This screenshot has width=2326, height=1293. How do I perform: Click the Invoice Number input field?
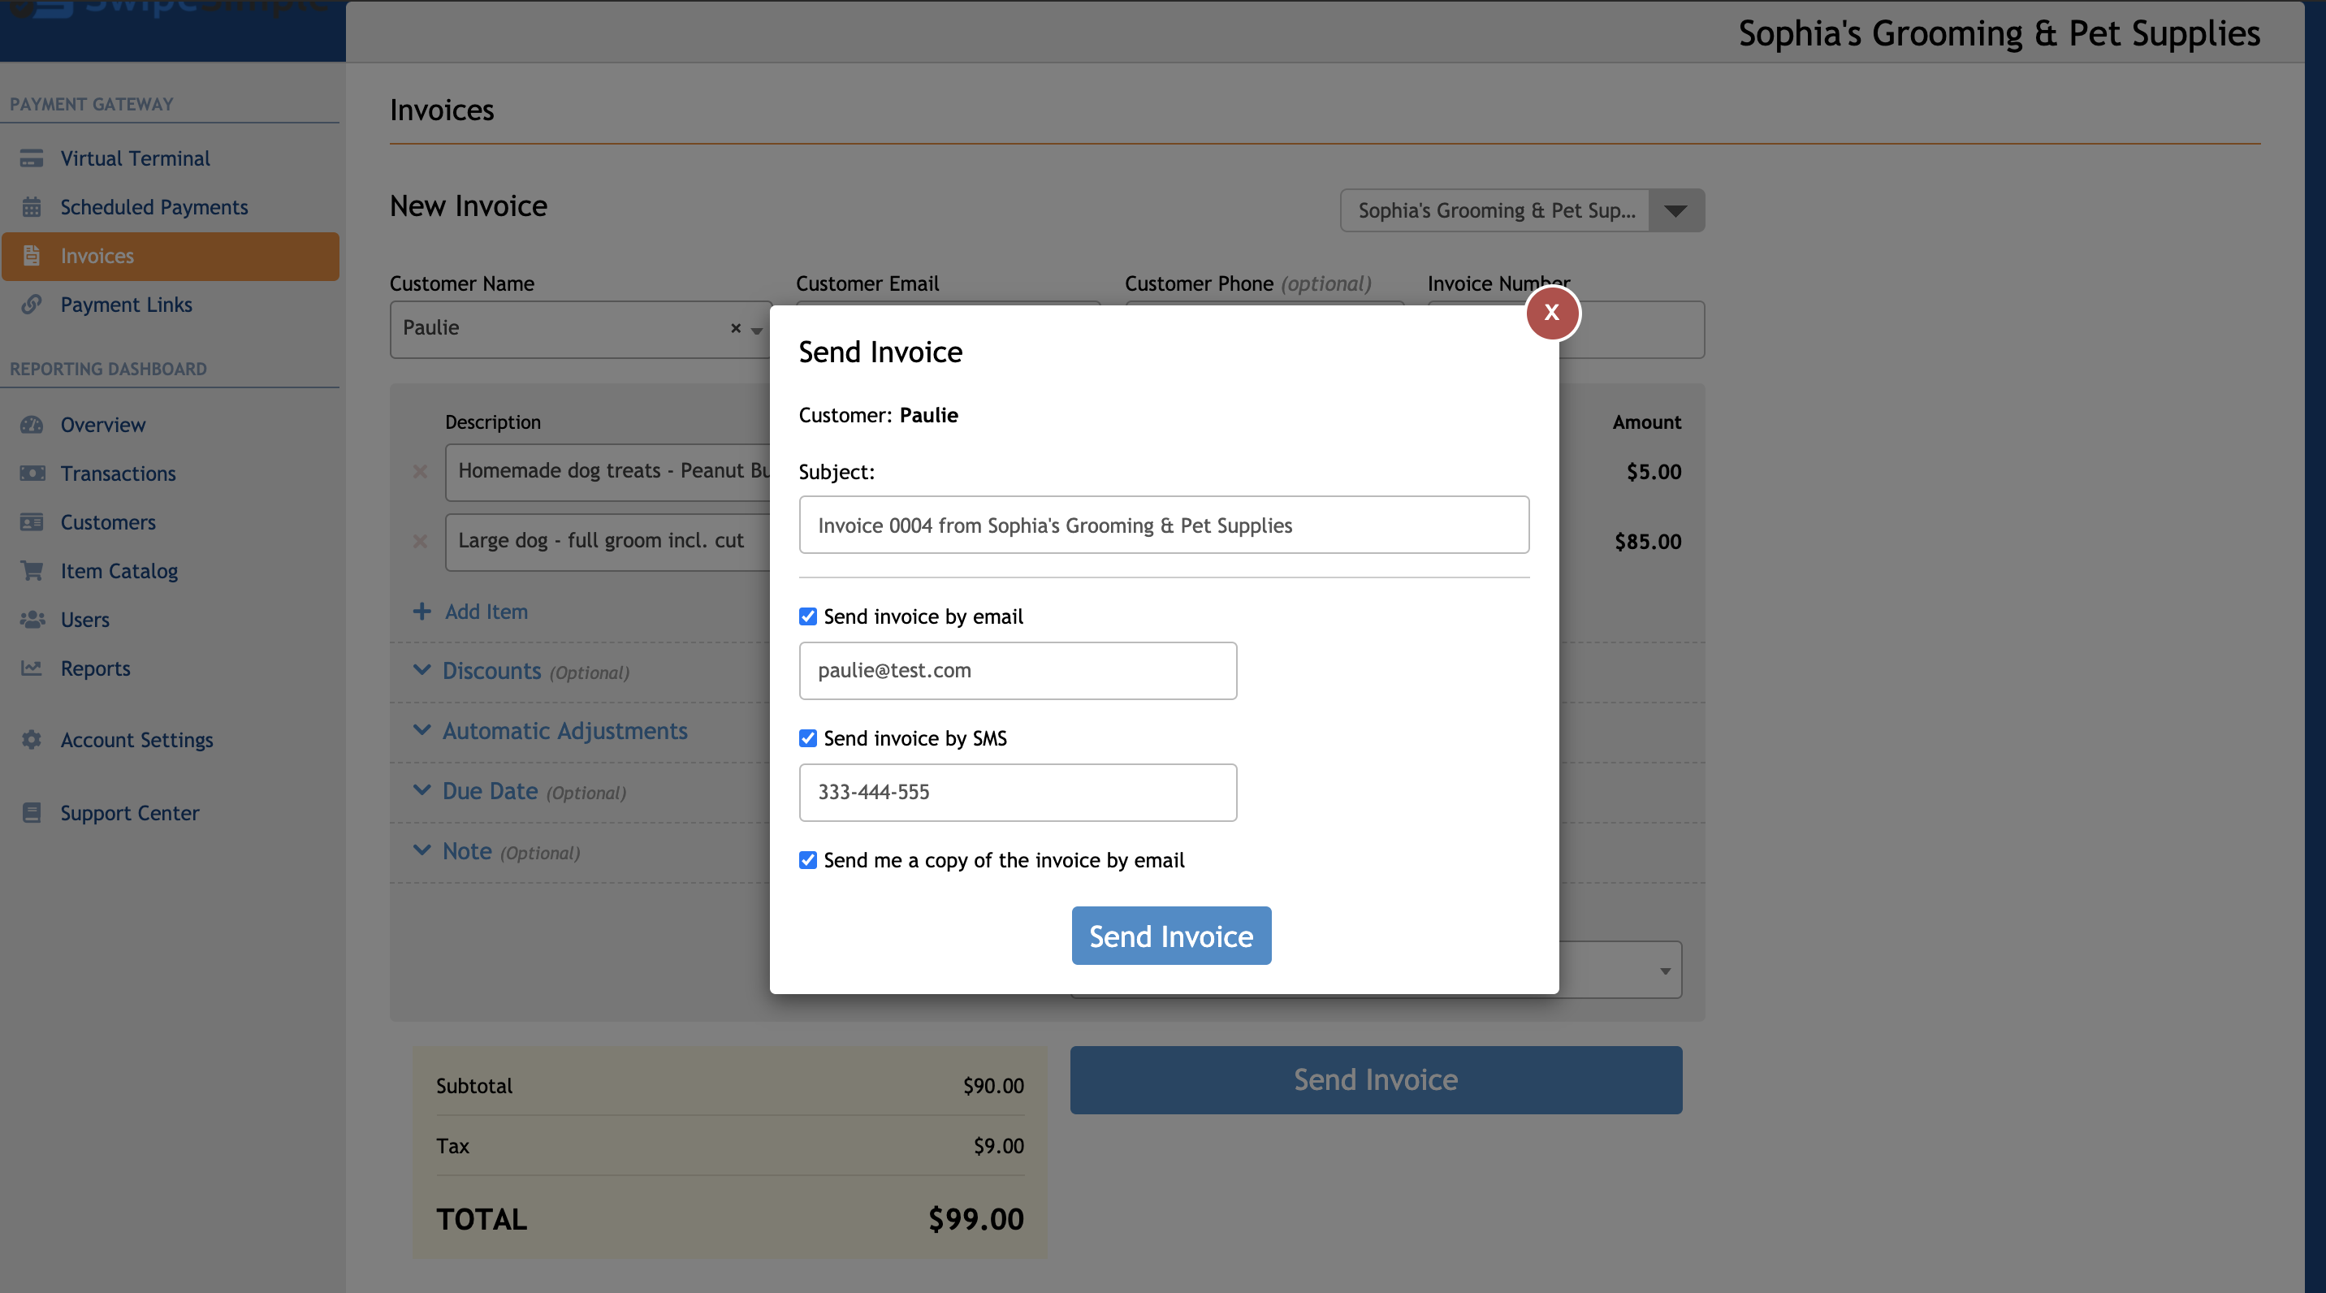tap(1632, 330)
